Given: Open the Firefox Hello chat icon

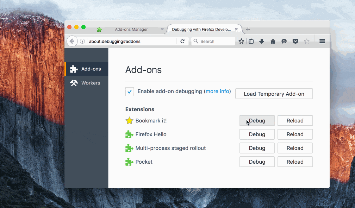Looking at the screenshot, I should point(284,41).
